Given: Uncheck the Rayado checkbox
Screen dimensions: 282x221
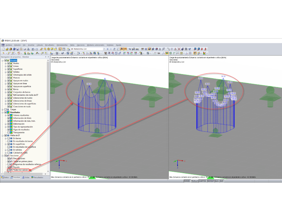Looking at the screenshot, I should tap(9, 167).
